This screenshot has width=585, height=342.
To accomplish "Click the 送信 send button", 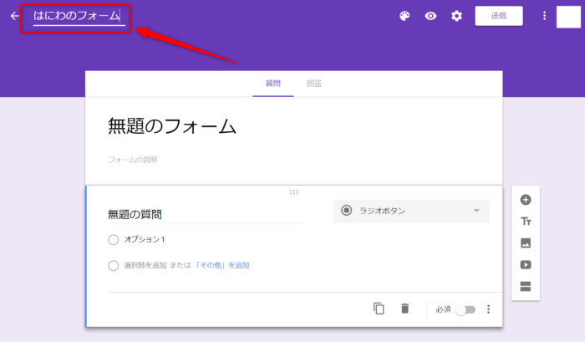I will click(499, 16).
